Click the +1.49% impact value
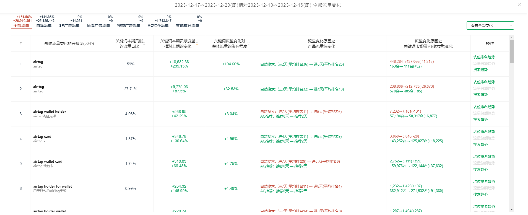528x215 pixels. [231, 189]
